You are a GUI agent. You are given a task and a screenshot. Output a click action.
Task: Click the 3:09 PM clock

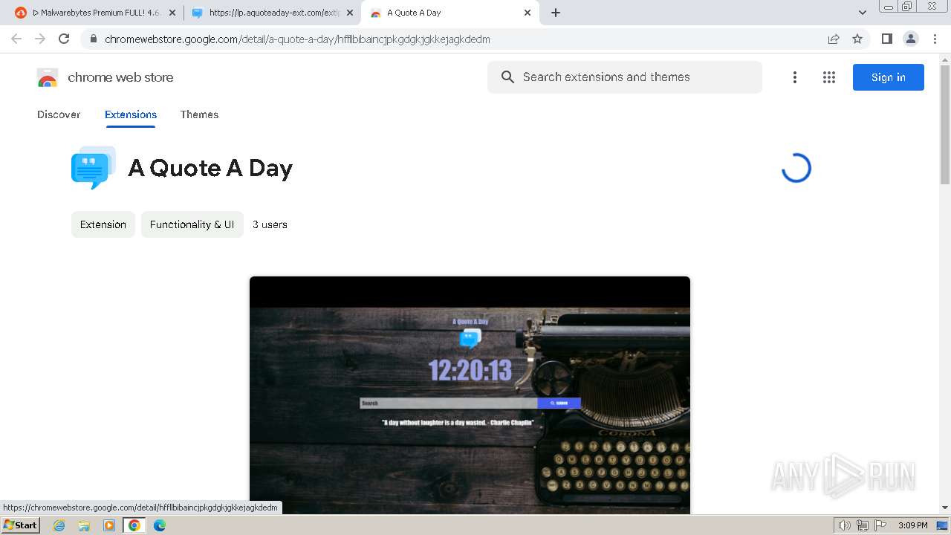(912, 525)
